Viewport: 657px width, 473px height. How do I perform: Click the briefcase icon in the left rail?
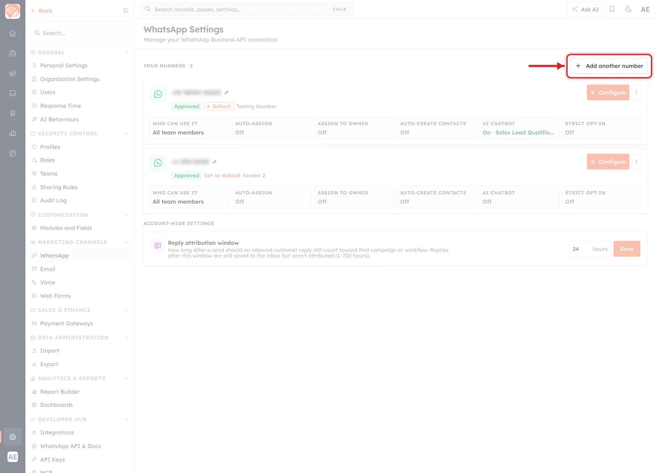pyautogui.click(x=13, y=53)
